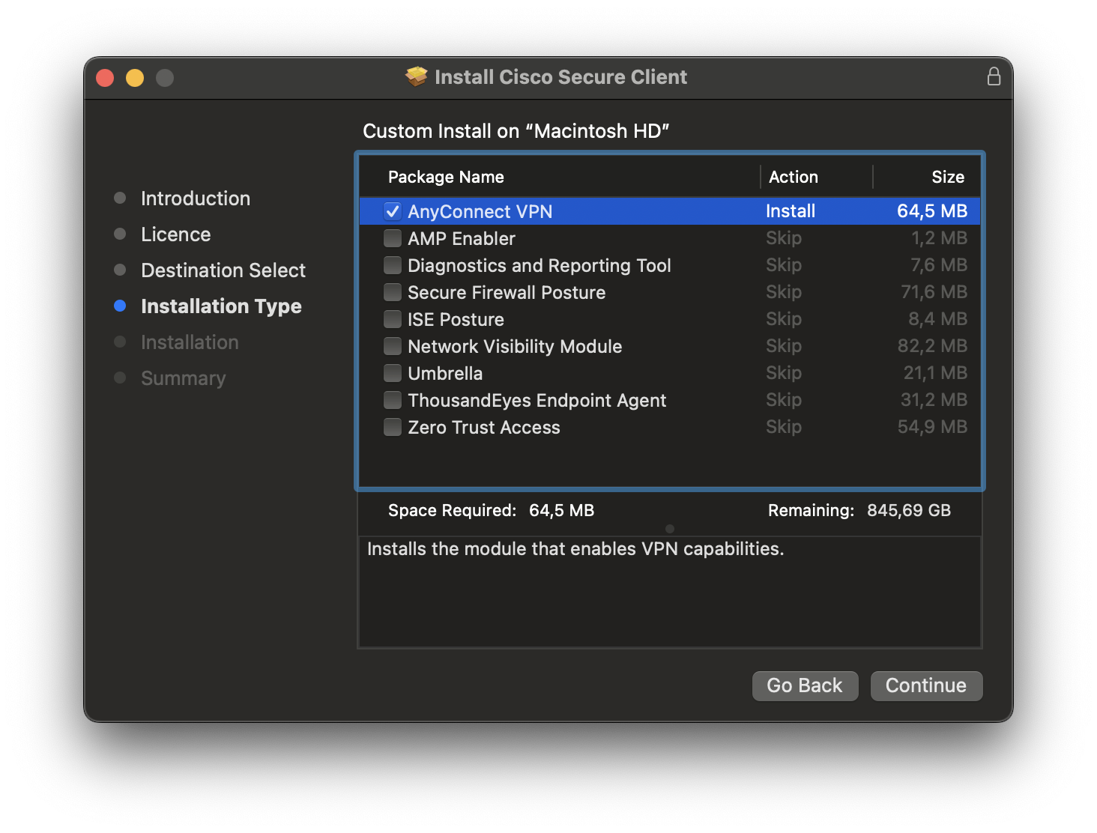Click the Action column header
This screenshot has width=1097, height=833.
click(x=794, y=177)
